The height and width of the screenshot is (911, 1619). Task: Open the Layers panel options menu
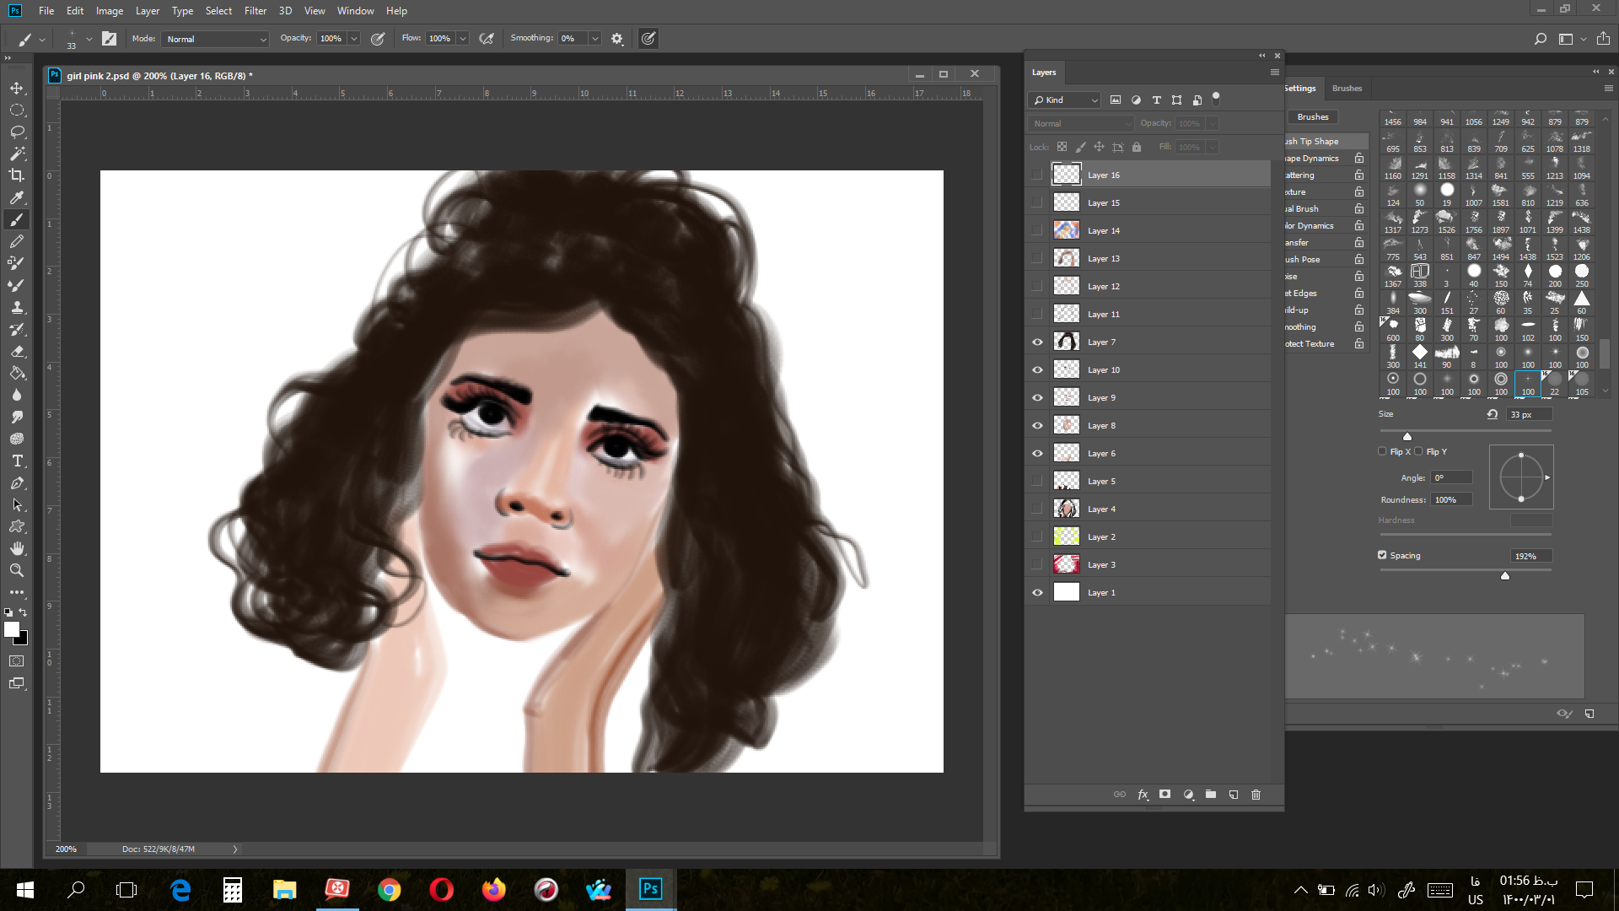click(x=1274, y=73)
